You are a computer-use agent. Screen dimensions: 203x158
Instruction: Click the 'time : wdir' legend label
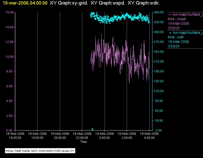[x=176, y=37]
